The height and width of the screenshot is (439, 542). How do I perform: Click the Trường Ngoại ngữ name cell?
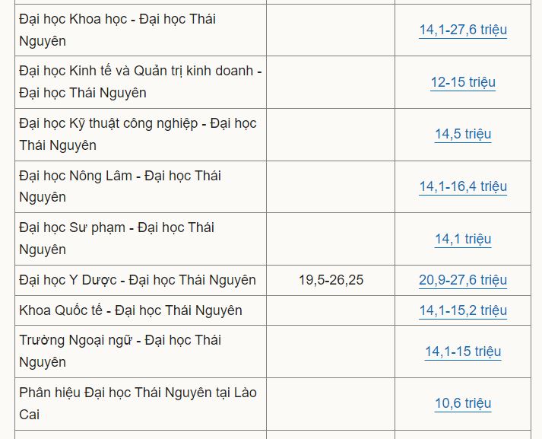coord(141,352)
